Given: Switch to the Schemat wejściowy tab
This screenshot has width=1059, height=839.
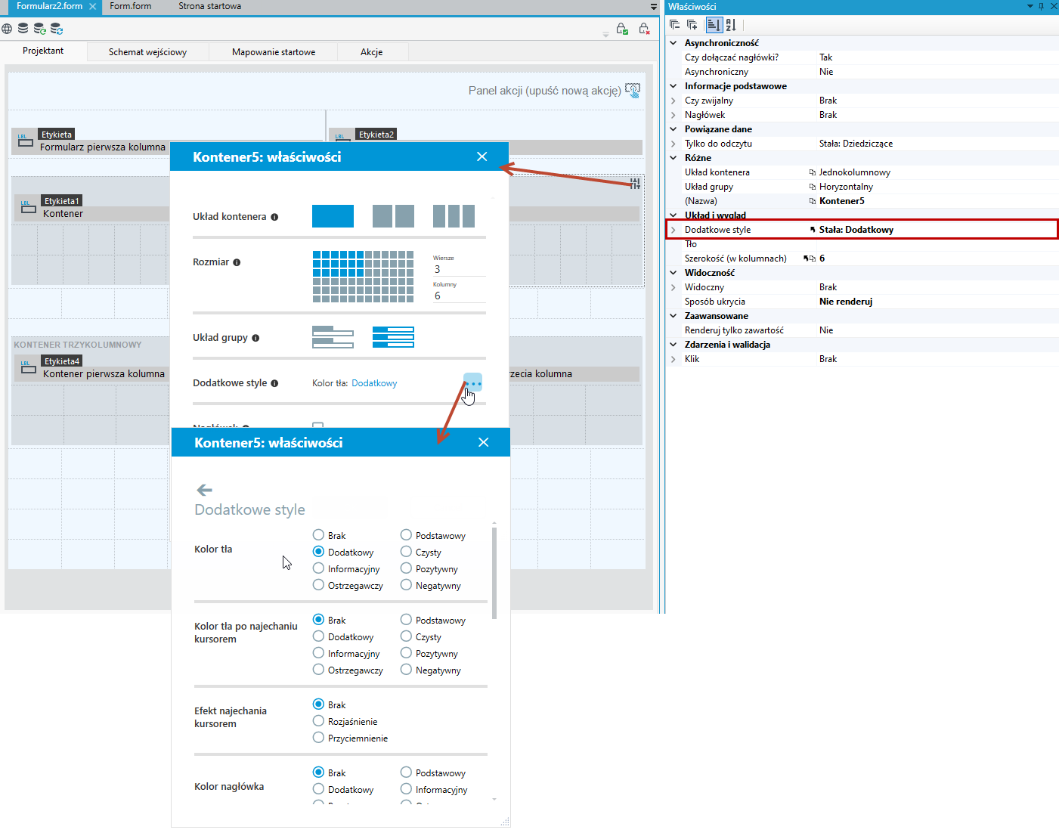Looking at the screenshot, I should click(147, 52).
